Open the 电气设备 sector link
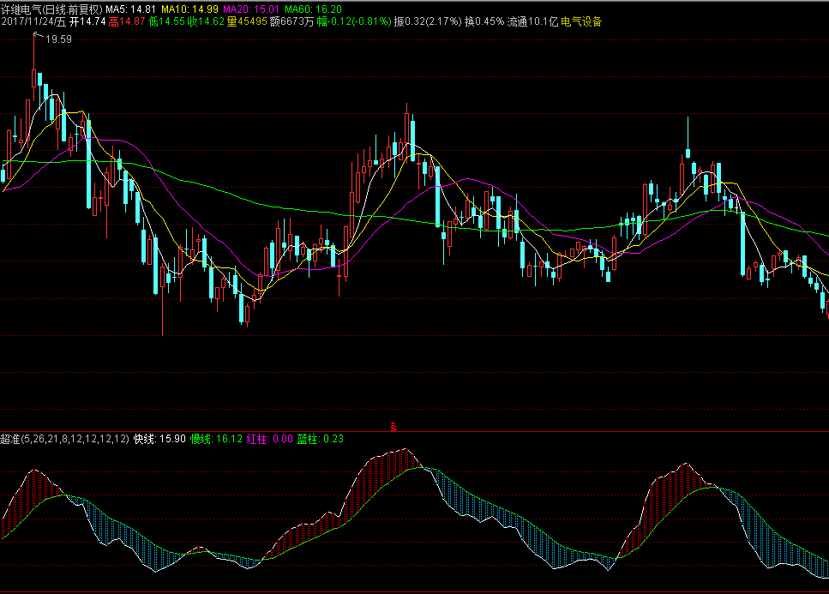This screenshot has height=594, width=829. (x=581, y=21)
